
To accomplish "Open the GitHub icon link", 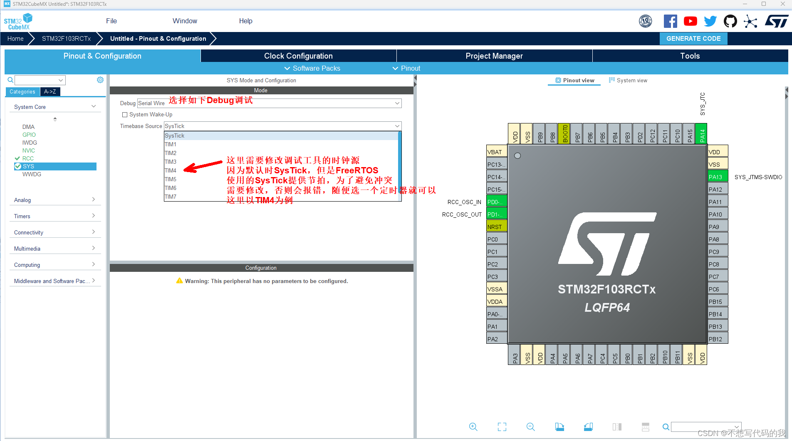I will [x=730, y=21].
